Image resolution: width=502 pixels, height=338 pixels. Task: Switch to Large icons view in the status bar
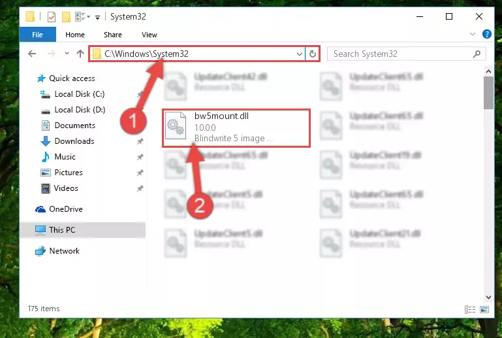pos(484,309)
